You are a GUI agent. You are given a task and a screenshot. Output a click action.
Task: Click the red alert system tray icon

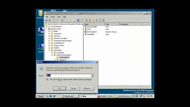point(144,96)
